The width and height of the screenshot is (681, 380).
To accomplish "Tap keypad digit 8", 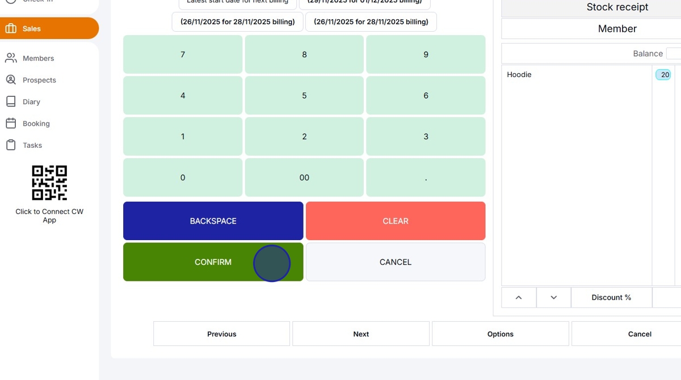I will pyautogui.click(x=304, y=54).
